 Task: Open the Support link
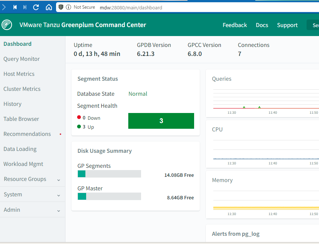287,25
